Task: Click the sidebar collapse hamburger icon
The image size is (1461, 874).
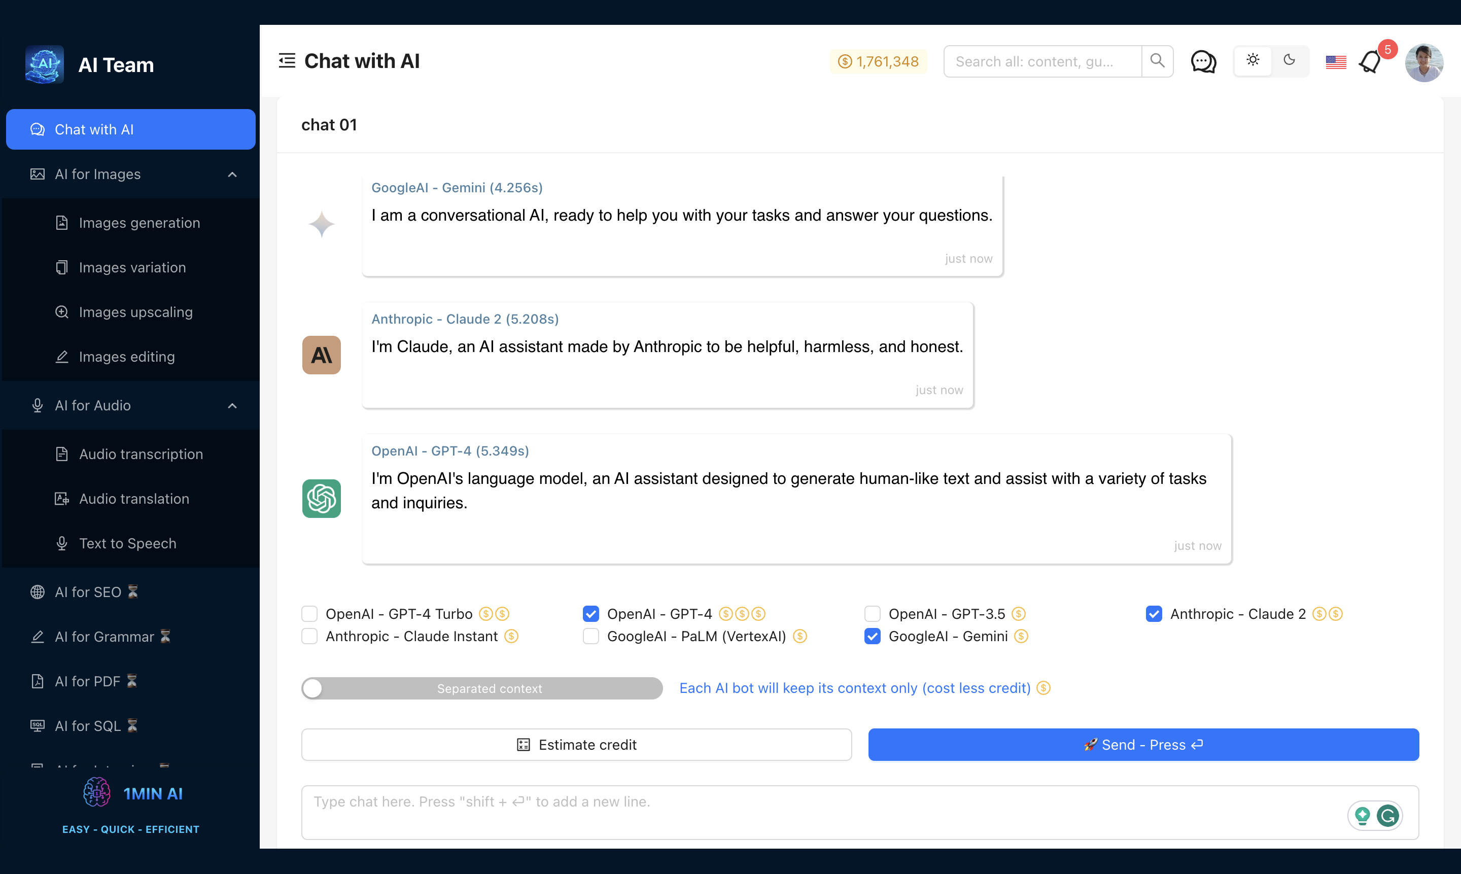Action: [287, 61]
